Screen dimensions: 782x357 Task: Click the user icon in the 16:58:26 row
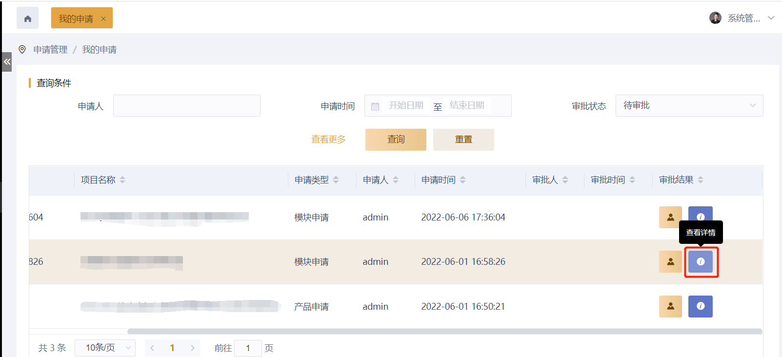tap(670, 262)
